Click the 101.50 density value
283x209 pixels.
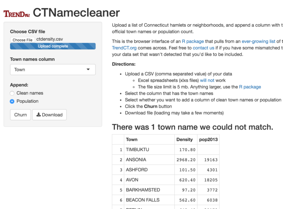coord(187,170)
